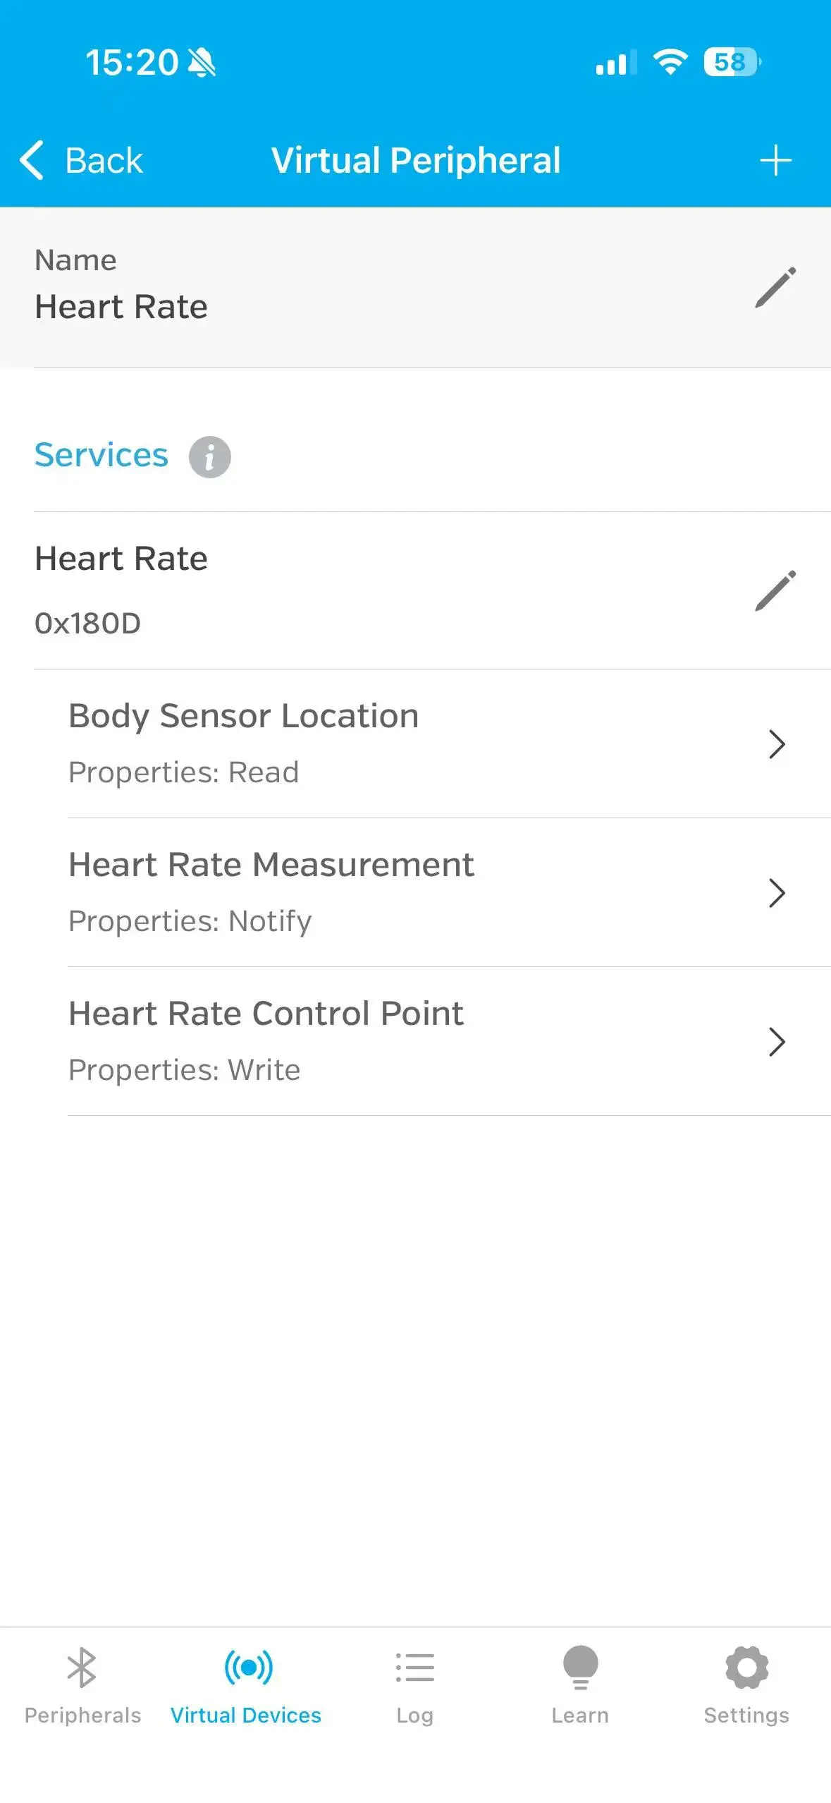Image resolution: width=831 pixels, height=1803 pixels.
Task: Switch to the Peripherals tab label
Action: click(82, 1716)
